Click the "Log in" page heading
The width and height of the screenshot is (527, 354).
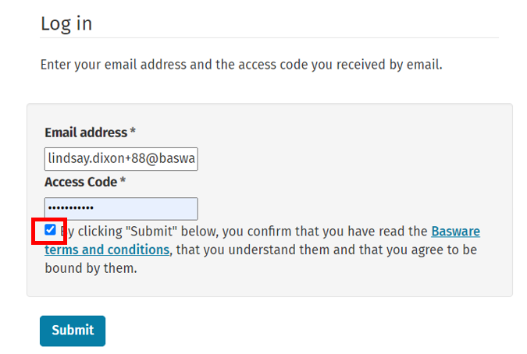click(66, 23)
